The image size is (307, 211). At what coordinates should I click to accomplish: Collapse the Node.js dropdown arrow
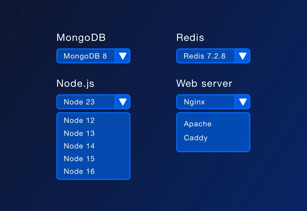(x=123, y=102)
